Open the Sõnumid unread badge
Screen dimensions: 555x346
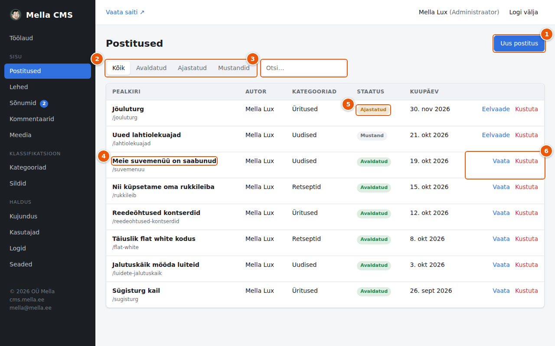point(44,103)
